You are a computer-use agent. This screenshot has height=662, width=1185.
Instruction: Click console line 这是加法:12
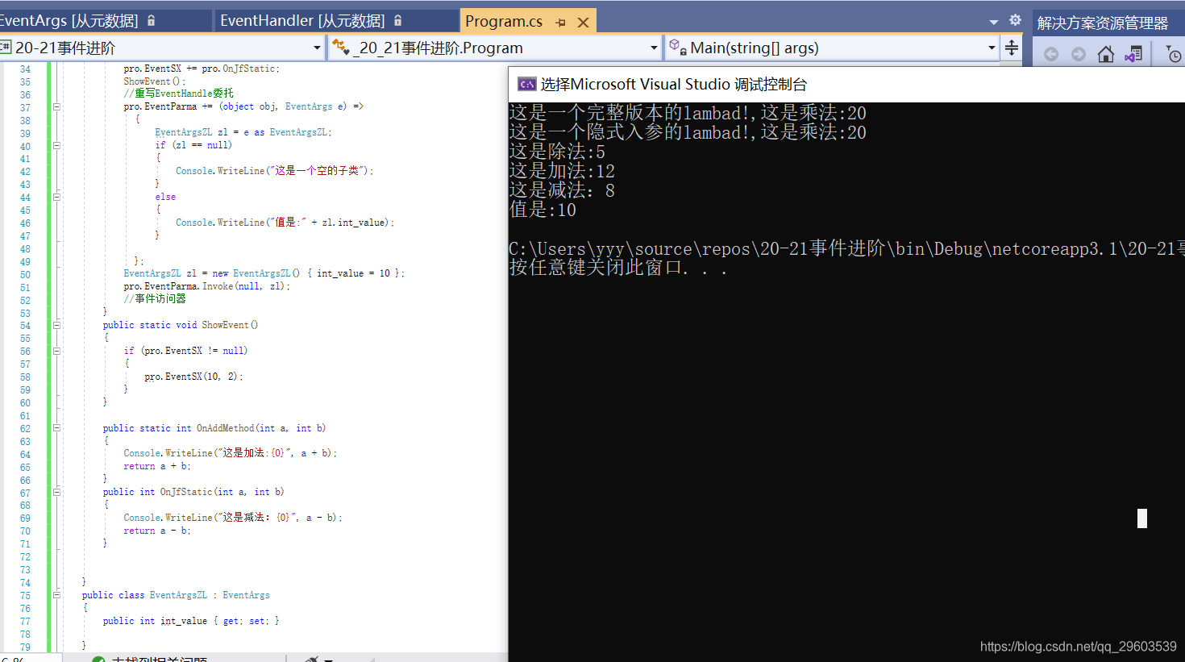click(562, 171)
